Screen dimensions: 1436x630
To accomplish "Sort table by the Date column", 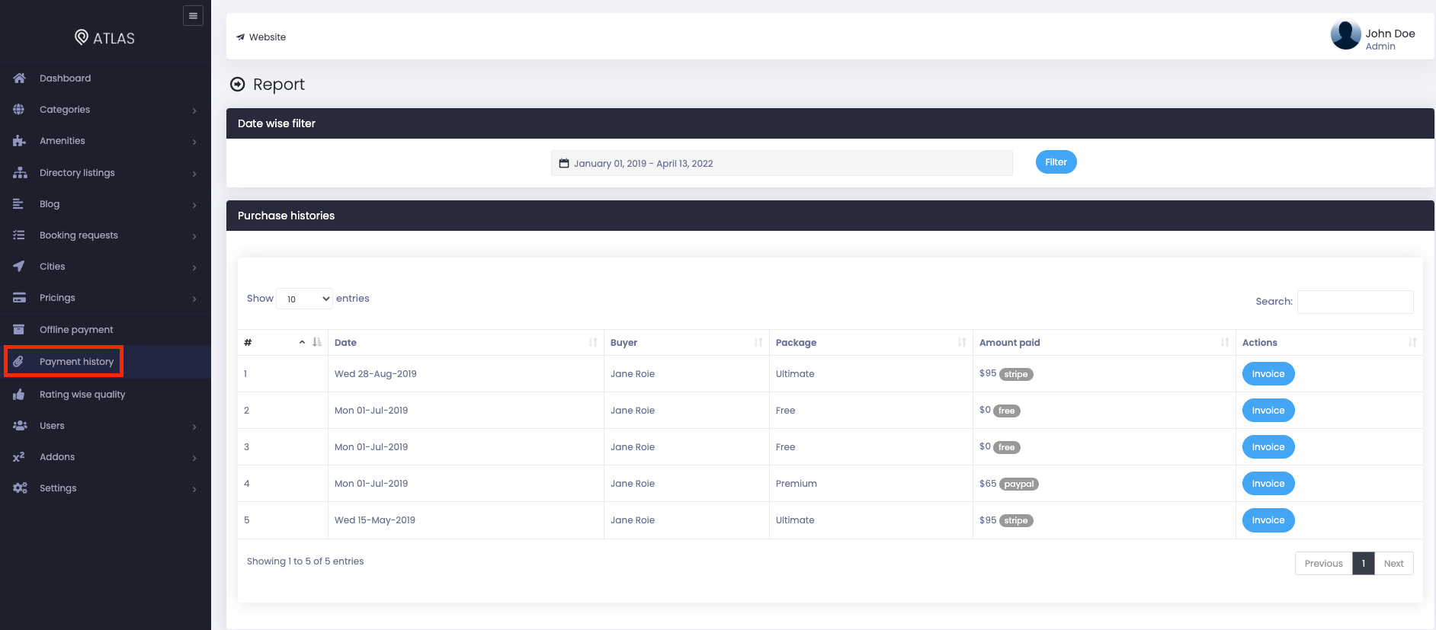I will [x=466, y=342].
